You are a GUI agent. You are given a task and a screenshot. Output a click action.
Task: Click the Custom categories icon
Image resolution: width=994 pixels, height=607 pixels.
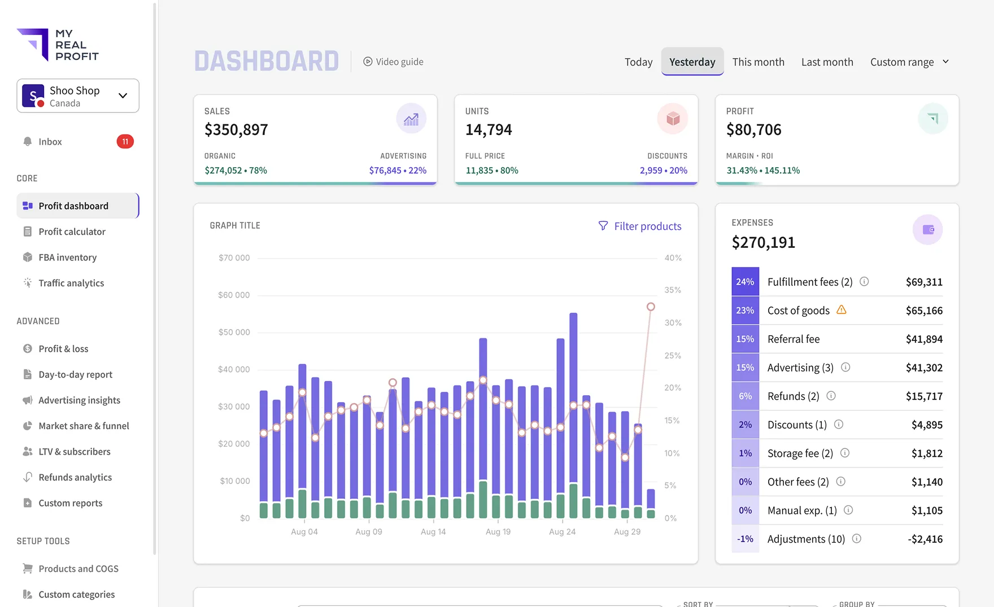27,595
